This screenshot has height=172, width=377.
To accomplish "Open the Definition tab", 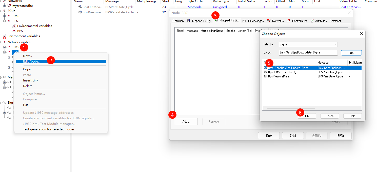I will tap(178, 21).
